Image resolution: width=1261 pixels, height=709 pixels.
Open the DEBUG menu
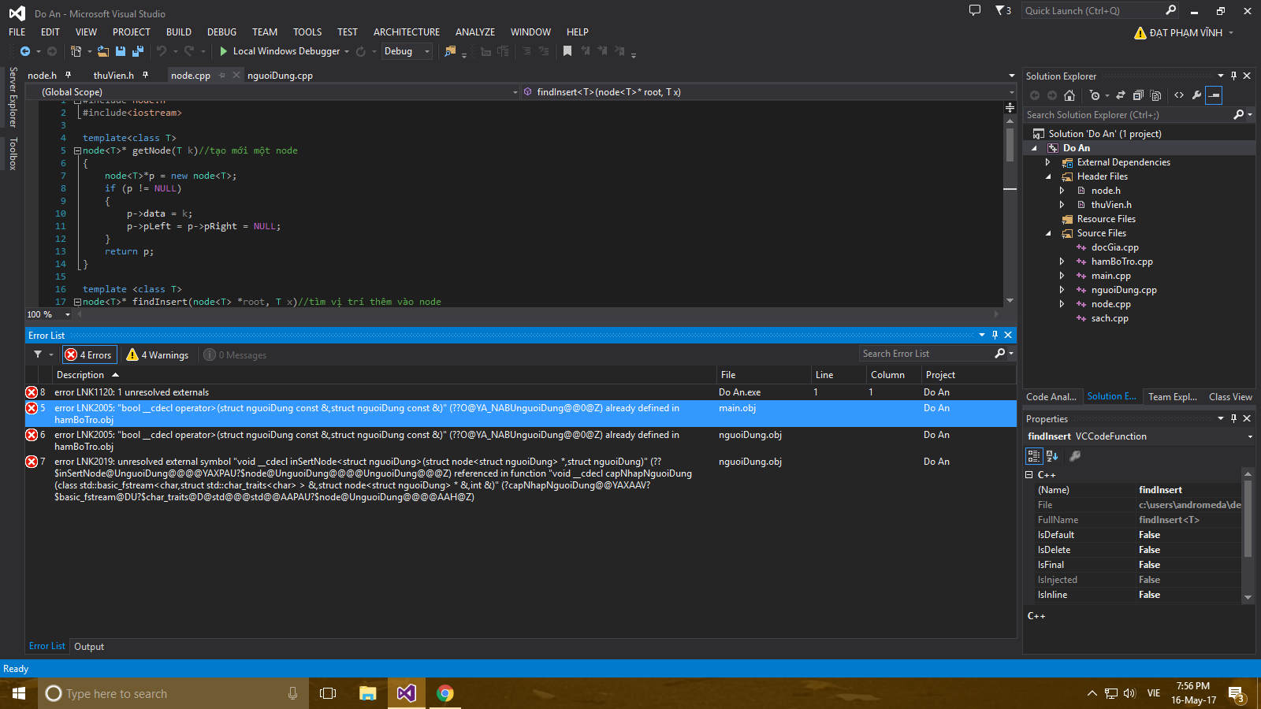(221, 32)
